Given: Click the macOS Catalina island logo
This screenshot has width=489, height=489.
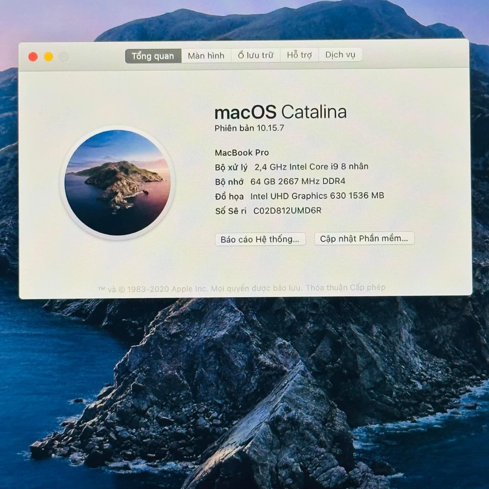Looking at the screenshot, I should [x=117, y=183].
